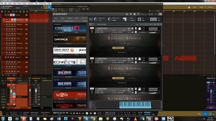Refresh the Kontakt library list
The height and width of the screenshot is (121, 216).
point(54,21)
